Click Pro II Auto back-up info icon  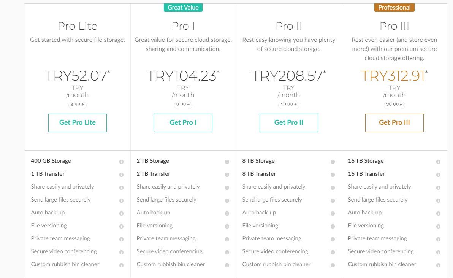coord(333,213)
